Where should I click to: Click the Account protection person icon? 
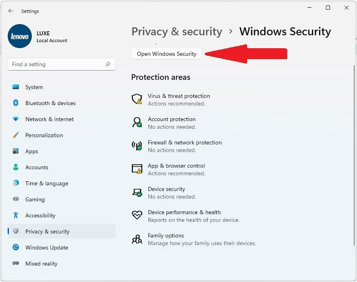click(x=137, y=123)
